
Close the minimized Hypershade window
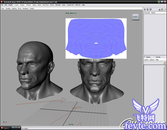(19, 128)
